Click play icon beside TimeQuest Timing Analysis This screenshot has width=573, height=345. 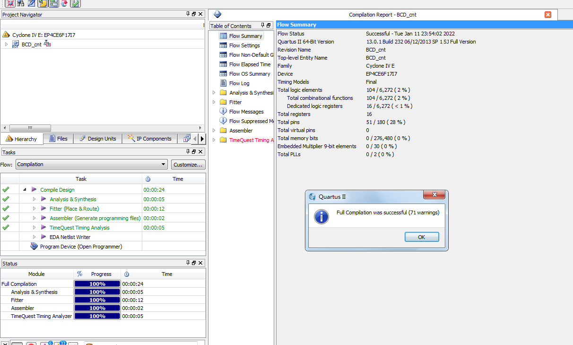(43, 227)
